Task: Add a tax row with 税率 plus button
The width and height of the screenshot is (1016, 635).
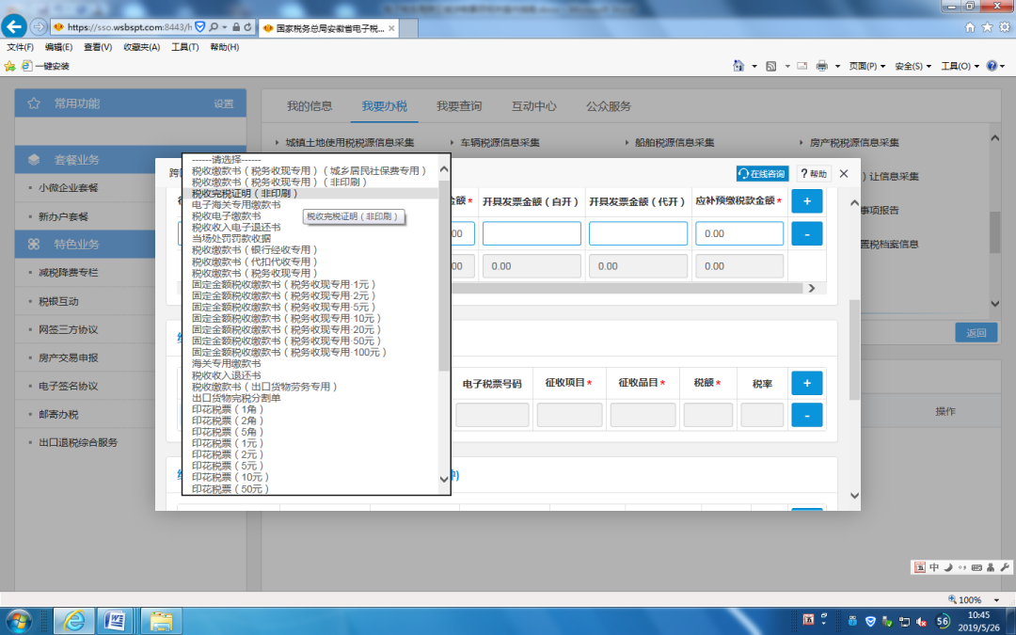Action: [807, 383]
